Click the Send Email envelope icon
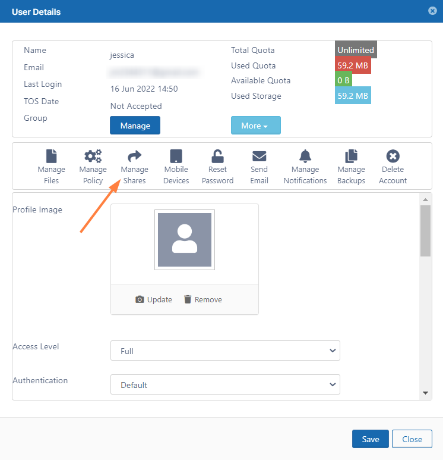Screen dimensions: 443x460 (259, 157)
